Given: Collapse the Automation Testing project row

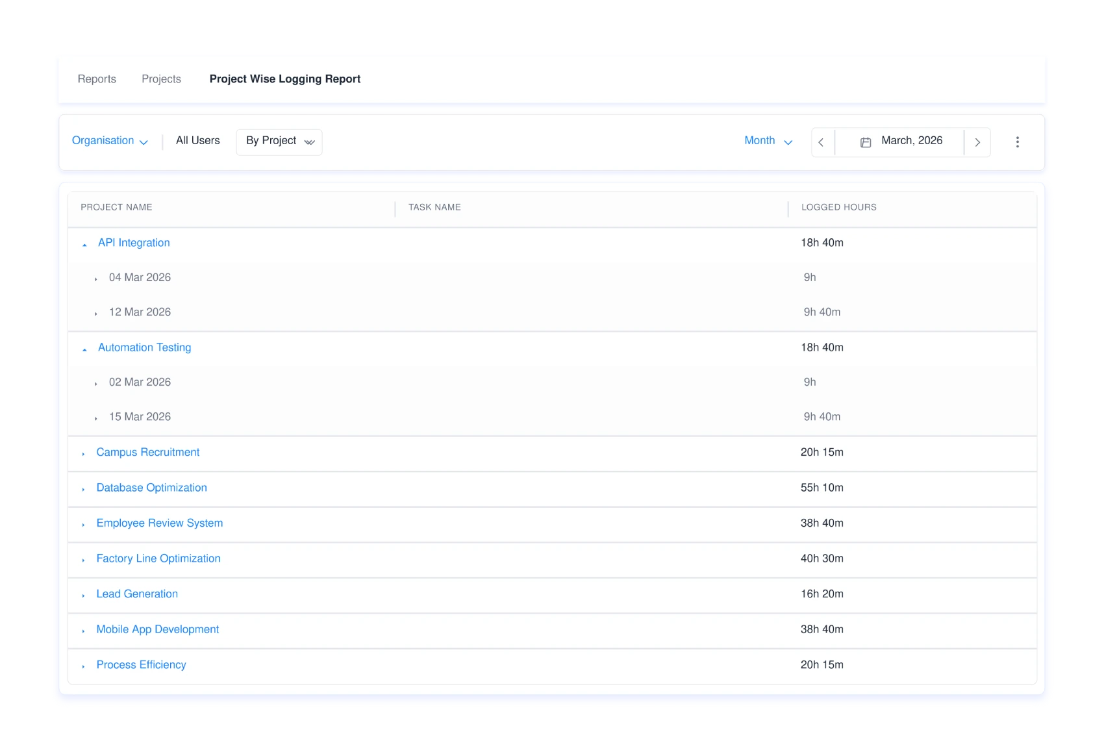Looking at the screenshot, I should (x=84, y=348).
